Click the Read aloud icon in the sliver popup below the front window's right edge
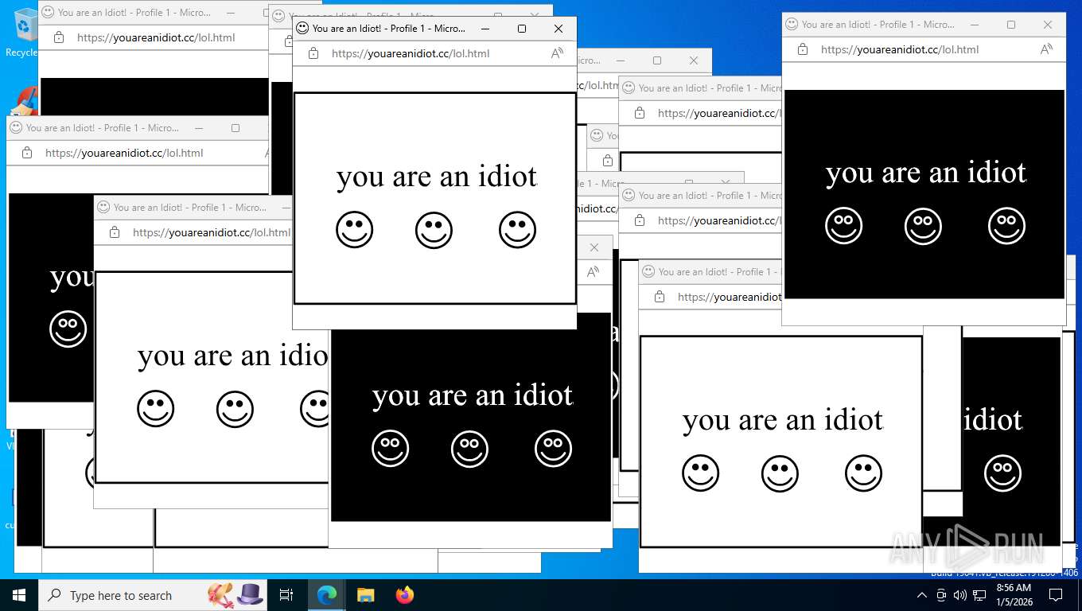Image resolution: width=1082 pixels, height=611 pixels. tap(593, 272)
